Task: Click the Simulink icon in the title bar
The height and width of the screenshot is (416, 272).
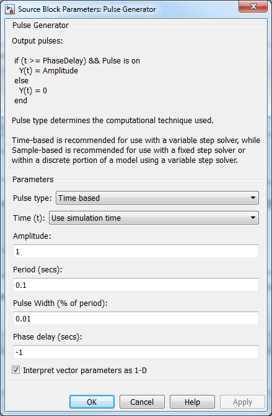Action: tap(10, 9)
